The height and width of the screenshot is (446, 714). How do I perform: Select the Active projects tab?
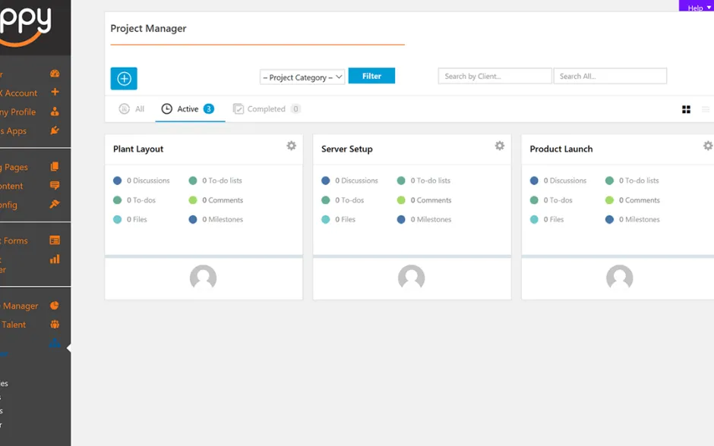(188, 109)
